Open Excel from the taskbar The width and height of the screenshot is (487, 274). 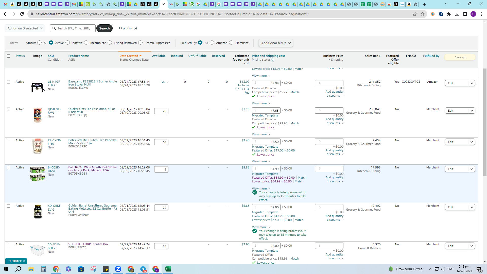point(168,269)
